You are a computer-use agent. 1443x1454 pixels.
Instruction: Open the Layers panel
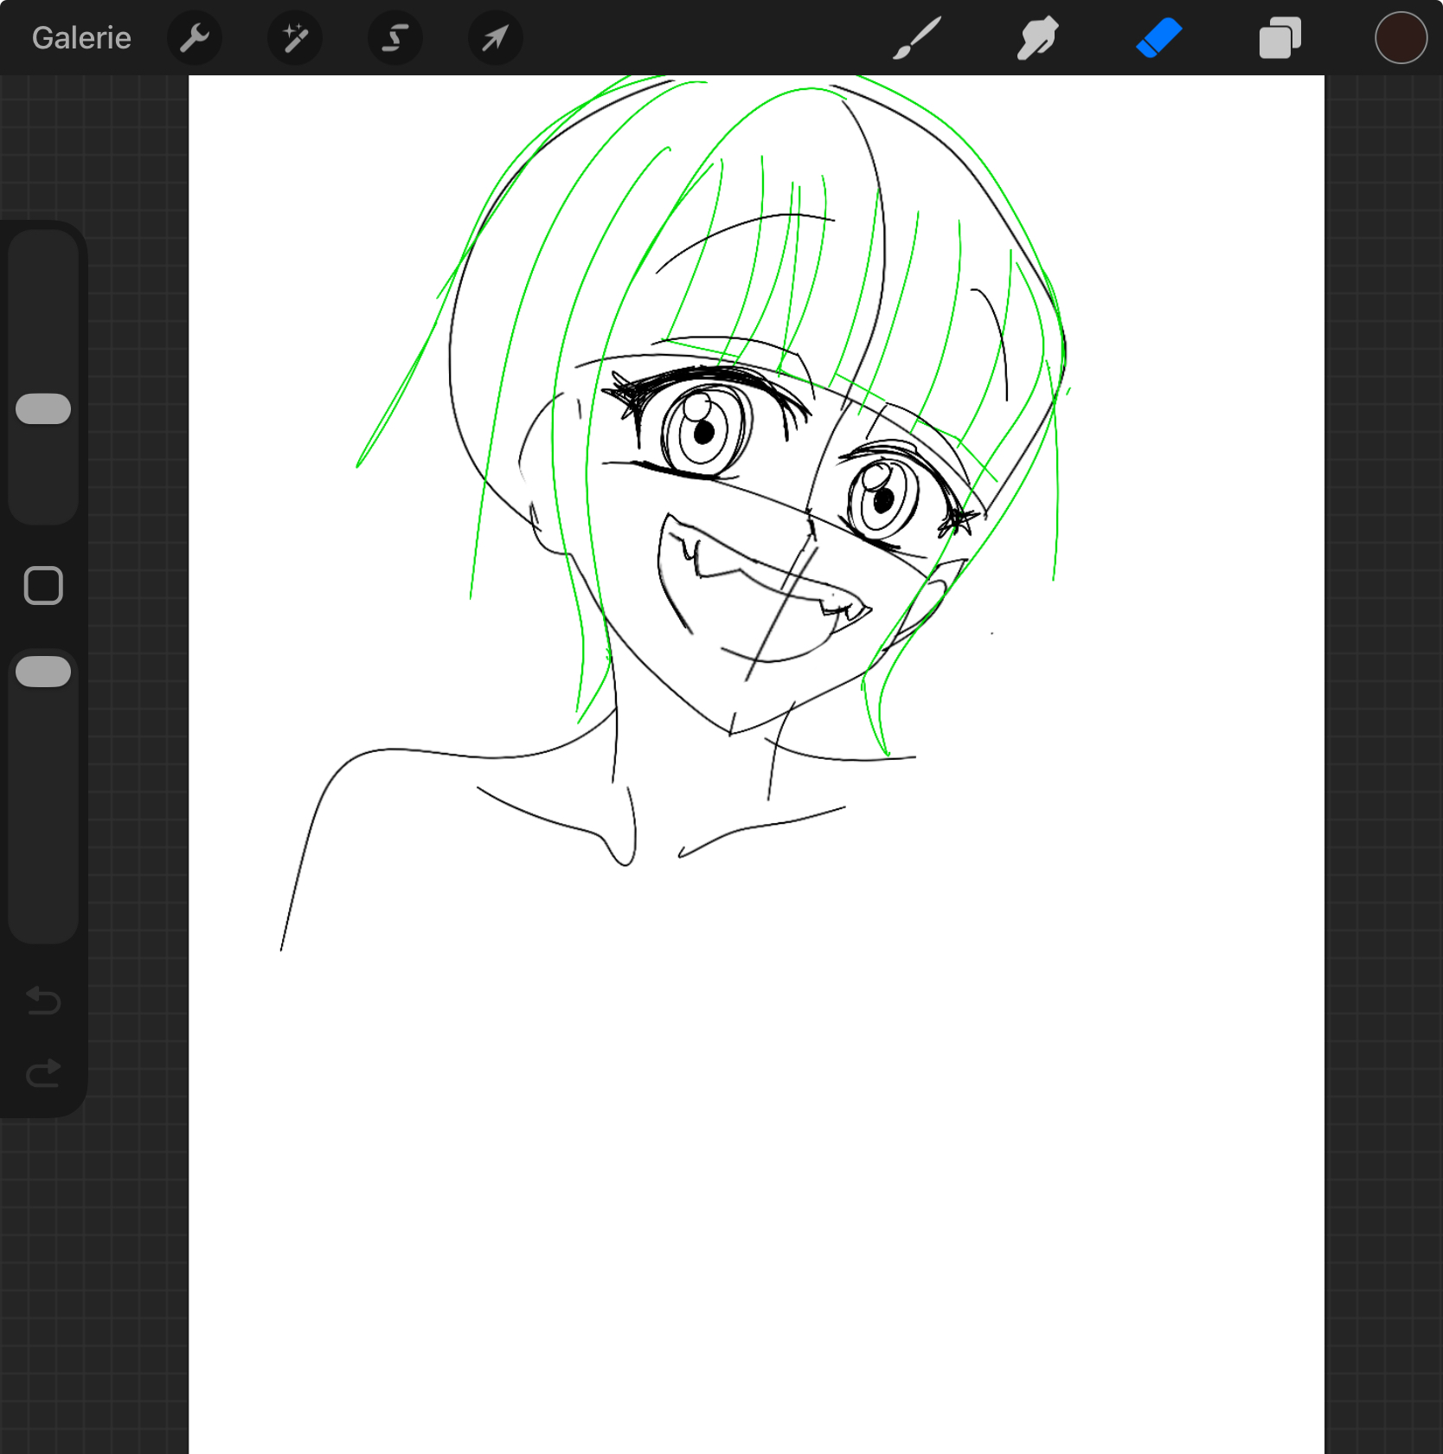1280,38
